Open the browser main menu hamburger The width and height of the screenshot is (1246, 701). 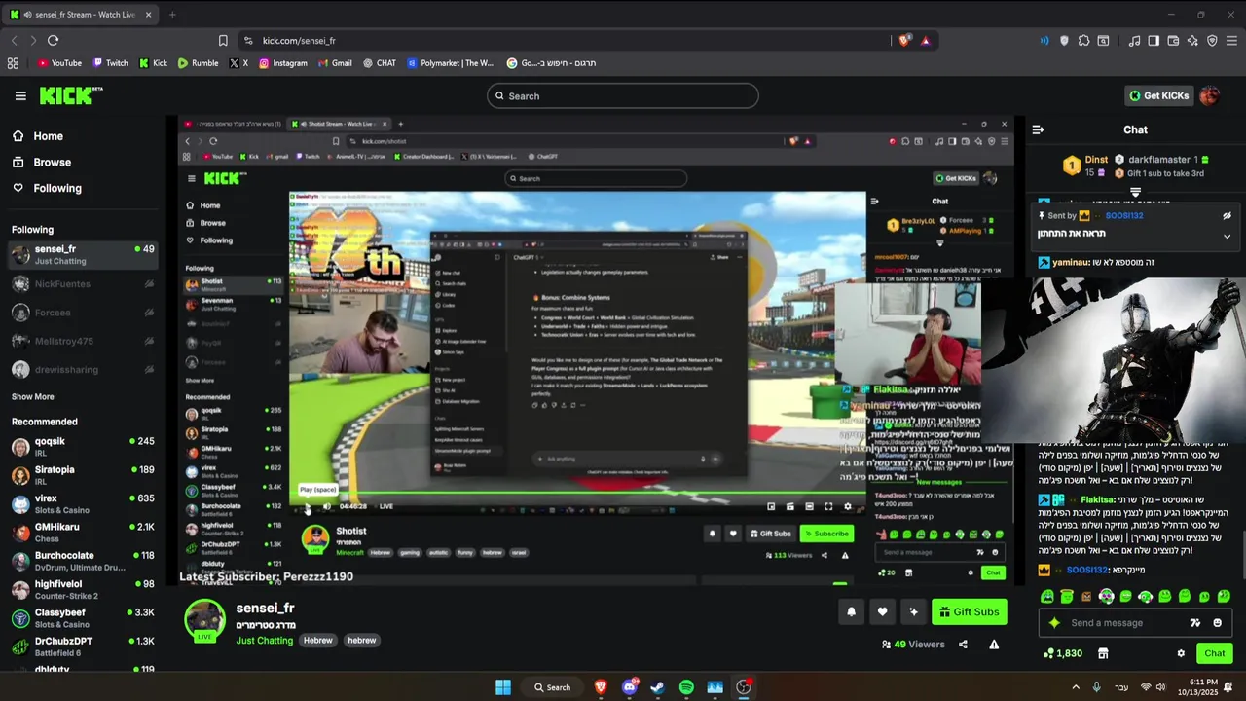(1231, 40)
